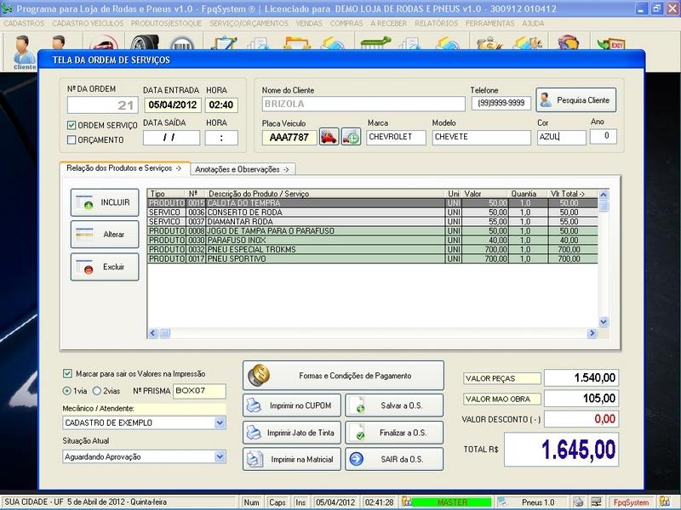Click the INCLUIR button

104,202
